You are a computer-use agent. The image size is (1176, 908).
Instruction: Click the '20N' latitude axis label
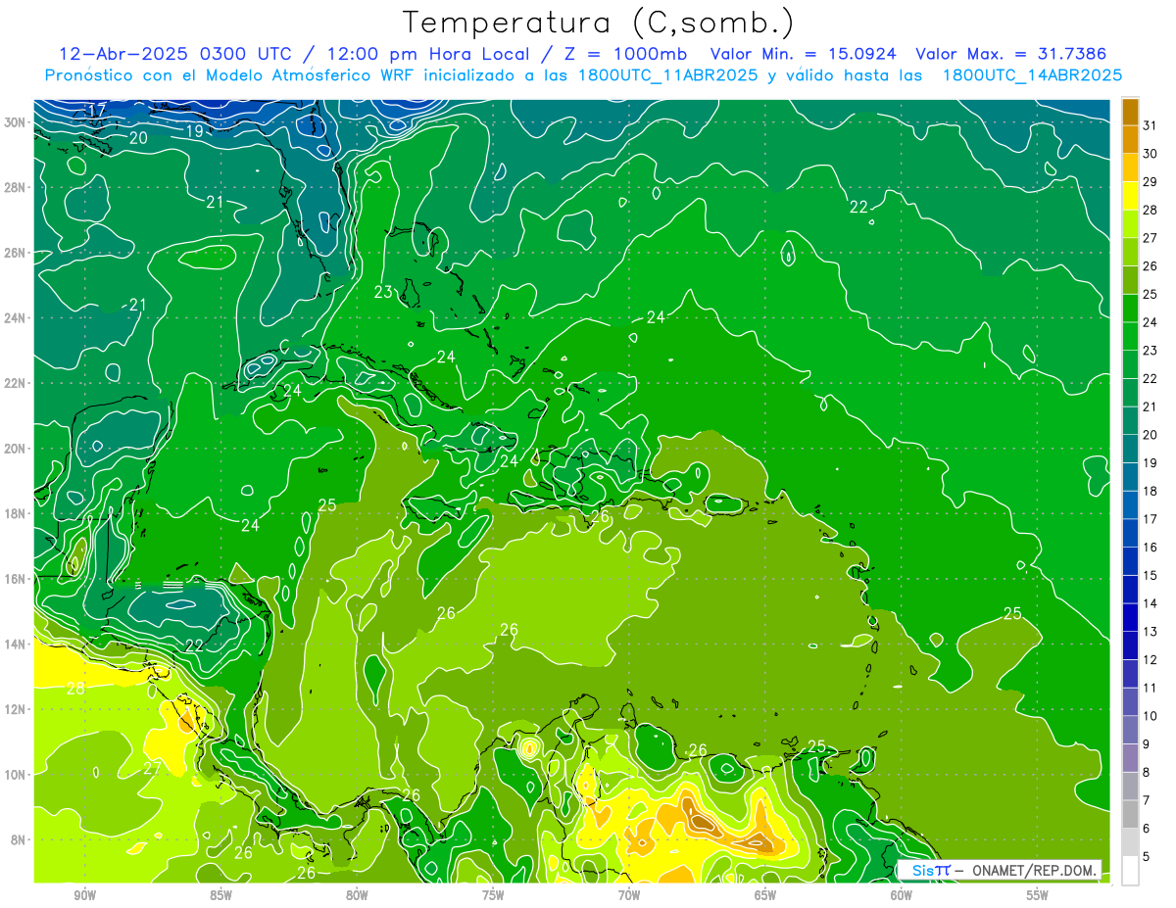tap(16, 449)
